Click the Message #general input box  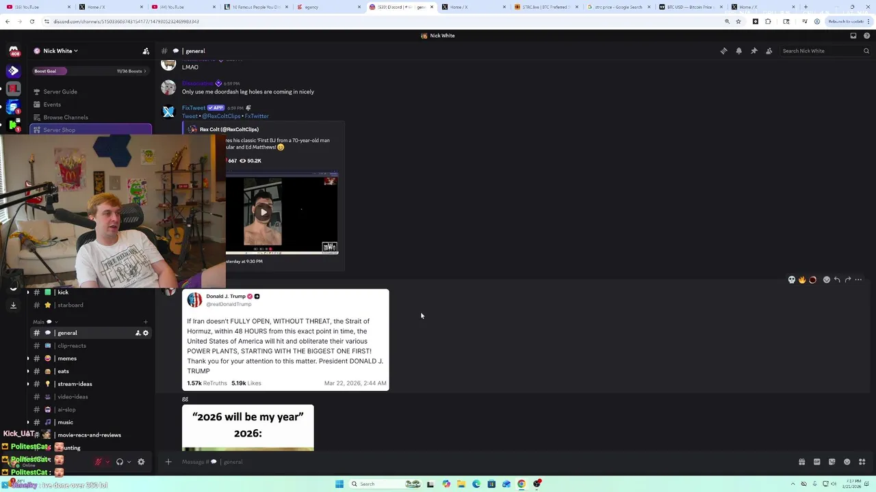479,462
